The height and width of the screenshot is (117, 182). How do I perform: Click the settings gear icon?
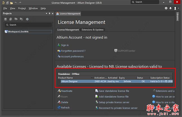point(166,8)
